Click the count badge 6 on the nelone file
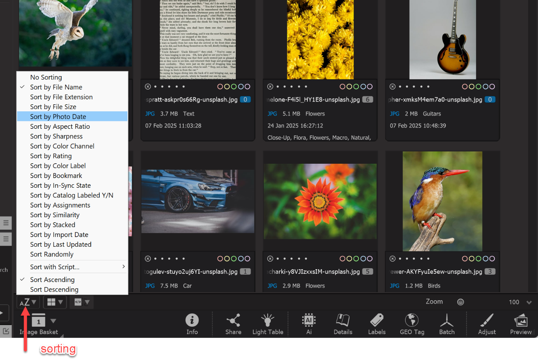 pyautogui.click(x=367, y=100)
